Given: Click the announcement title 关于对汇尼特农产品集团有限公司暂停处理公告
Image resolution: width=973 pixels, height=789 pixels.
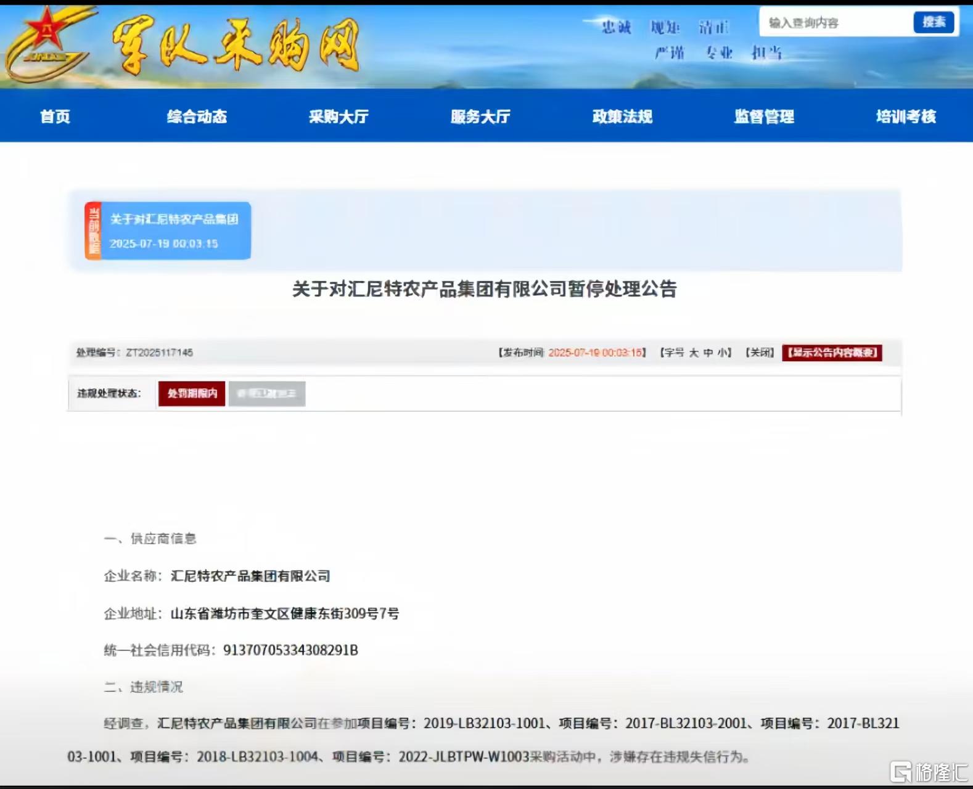Looking at the screenshot, I should tap(485, 289).
